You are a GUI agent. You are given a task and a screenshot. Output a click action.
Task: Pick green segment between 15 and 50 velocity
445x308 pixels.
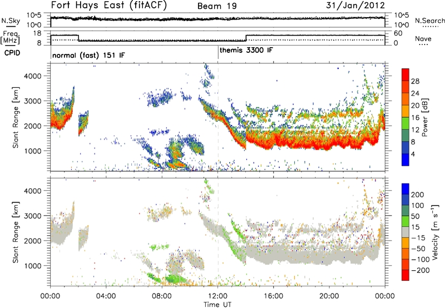[406, 221]
